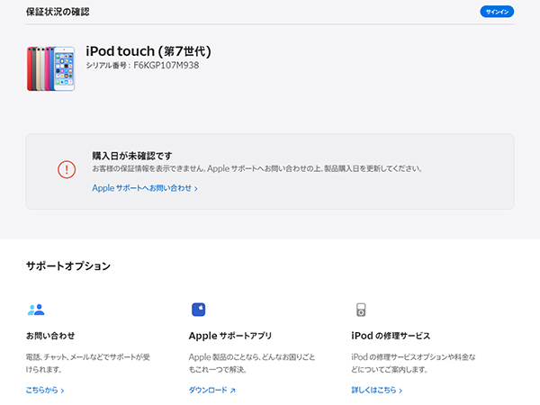Click the iPod の修理サービスオプション description text
This screenshot has width=540, height=405.
click(413, 363)
